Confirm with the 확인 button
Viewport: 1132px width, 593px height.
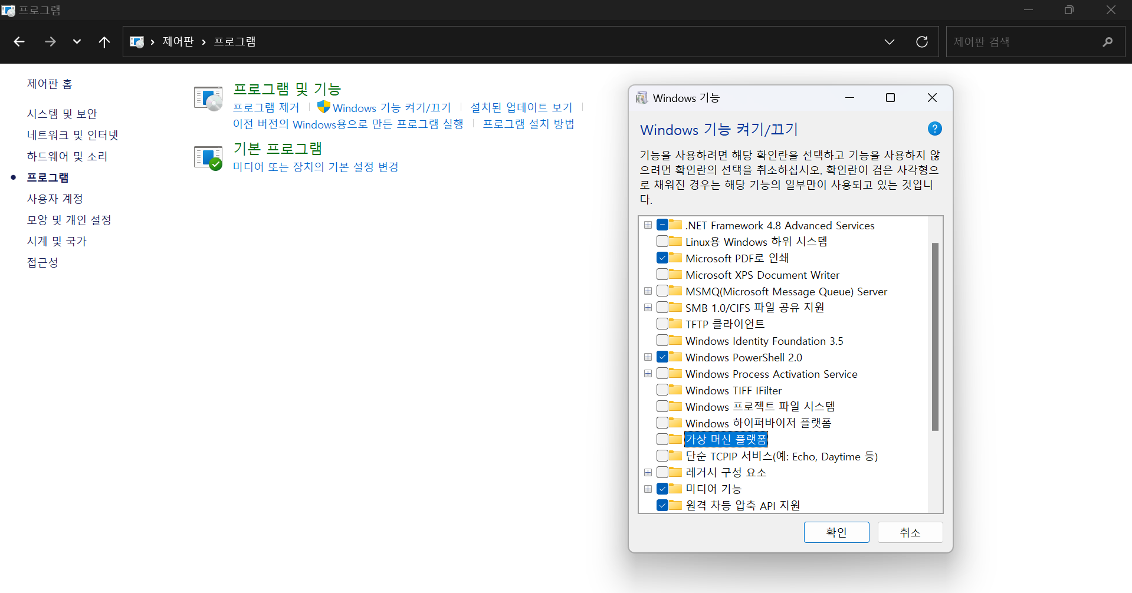[836, 532]
